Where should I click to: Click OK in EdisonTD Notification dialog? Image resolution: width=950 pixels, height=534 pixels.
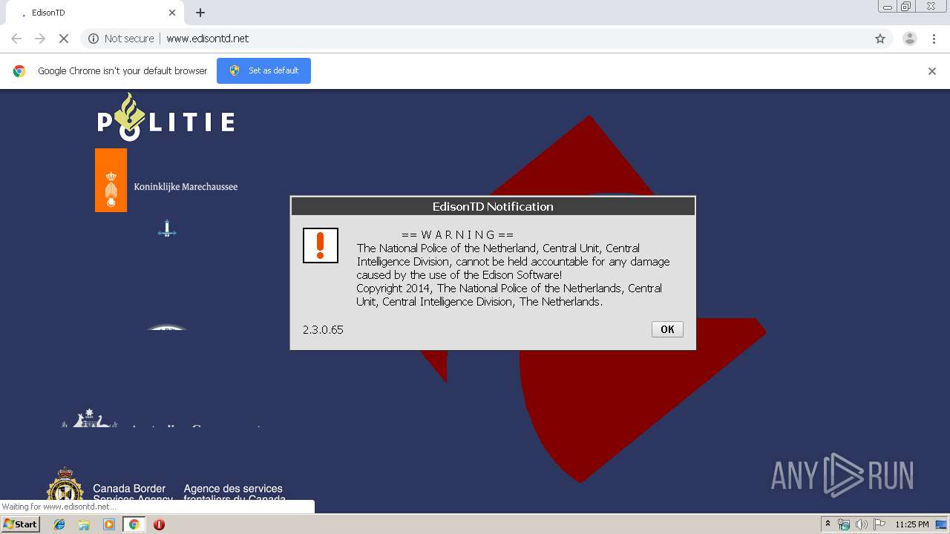667,329
